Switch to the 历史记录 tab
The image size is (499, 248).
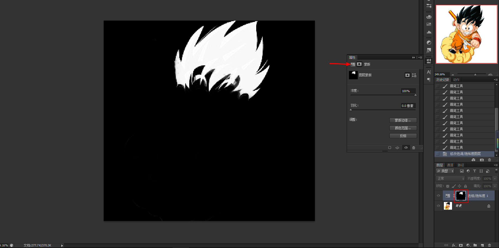(x=442, y=80)
